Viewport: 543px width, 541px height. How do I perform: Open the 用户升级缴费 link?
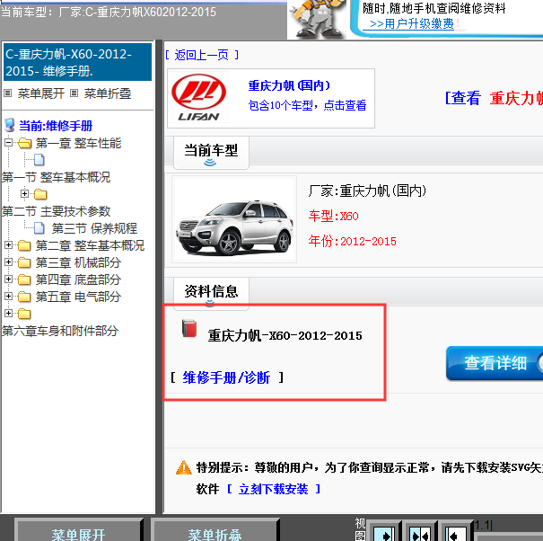(x=411, y=23)
